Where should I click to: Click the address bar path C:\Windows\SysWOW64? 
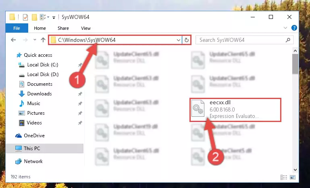87,40
